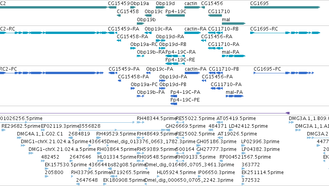Click the Obp19c-RA transcript
The width and height of the screenshot is (329, 186).
(148, 33)
